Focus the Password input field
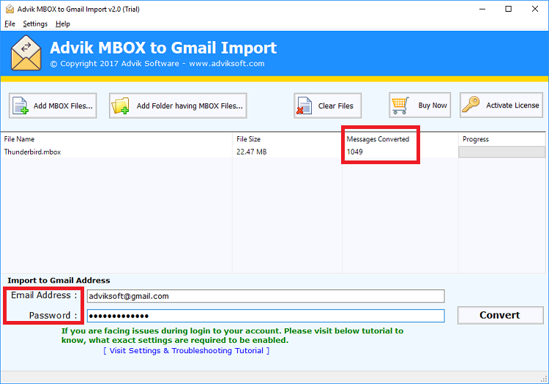Image resolution: width=549 pixels, height=384 pixels. pos(266,316)
